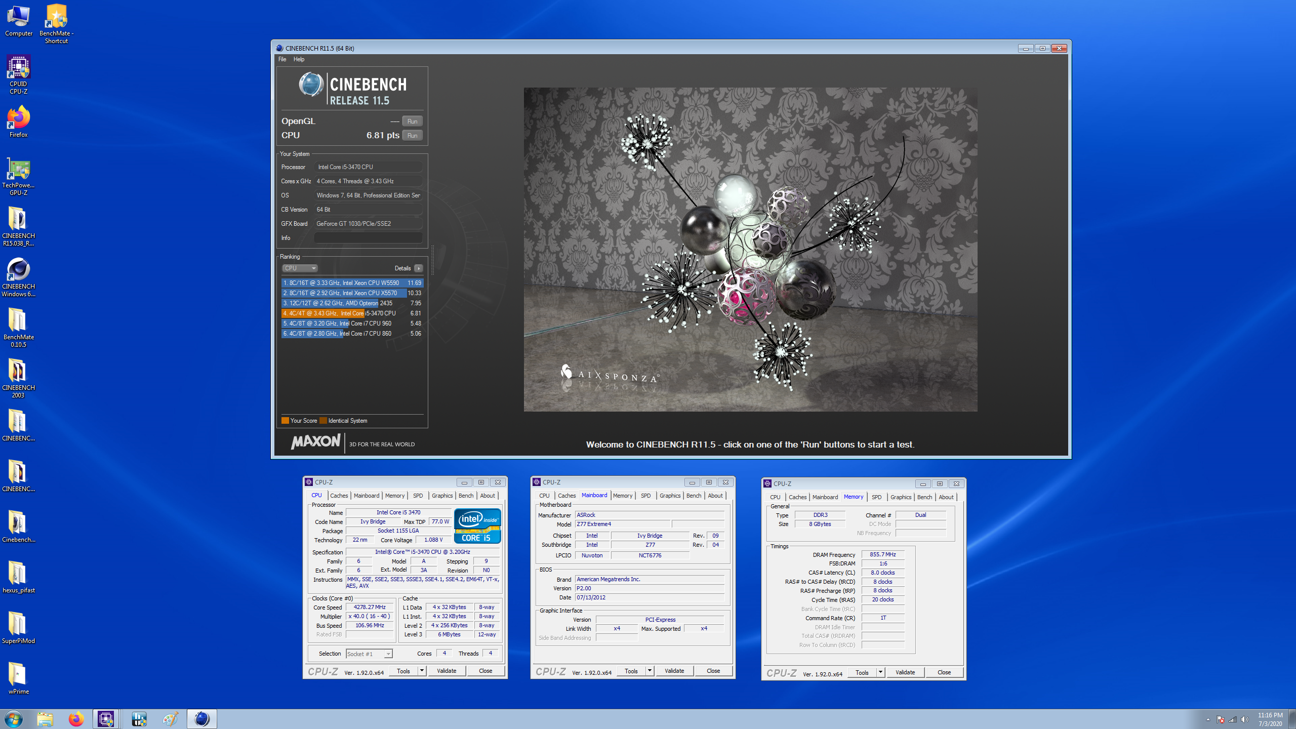Click the Windows Start button
This screenshot has width=1296, height=729.
(14, 719)
